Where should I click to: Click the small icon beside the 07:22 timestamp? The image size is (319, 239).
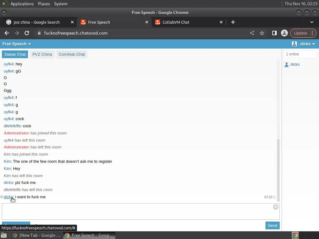[x=274, y=197]
